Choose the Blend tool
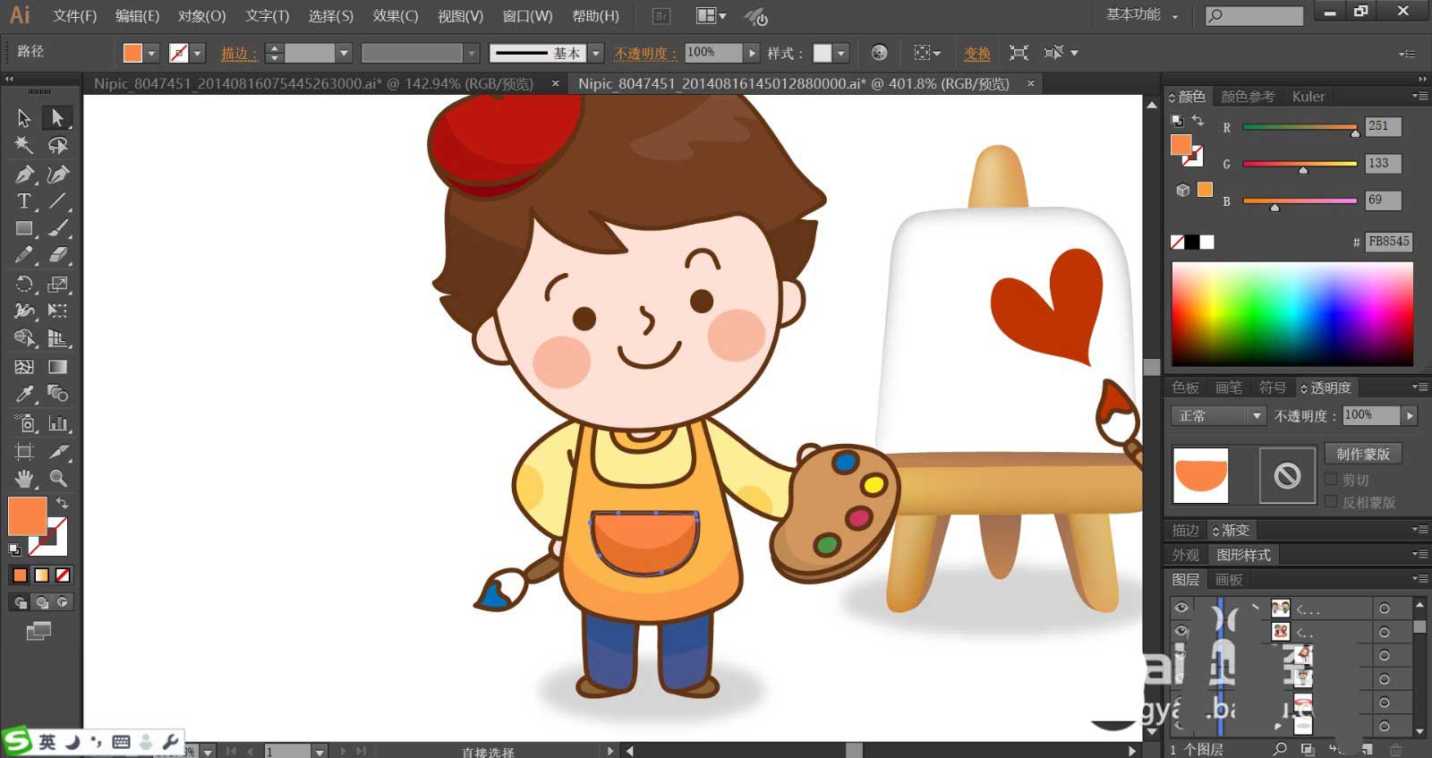 [57, 394]
